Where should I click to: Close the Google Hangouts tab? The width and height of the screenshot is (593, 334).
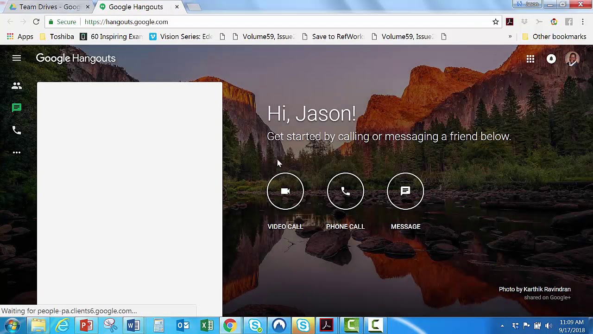pyautogui.click(x=177, y=7)
